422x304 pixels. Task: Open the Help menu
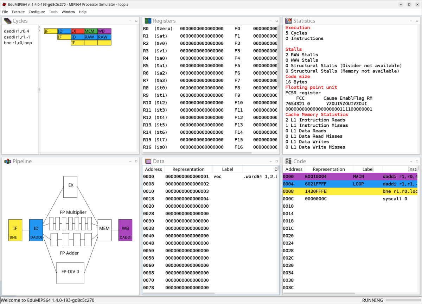click(x=83, y=12)
